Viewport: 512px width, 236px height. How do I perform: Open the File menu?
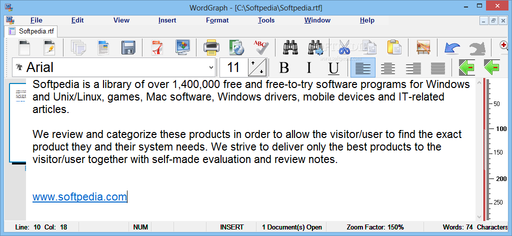(x=36, y=20)
